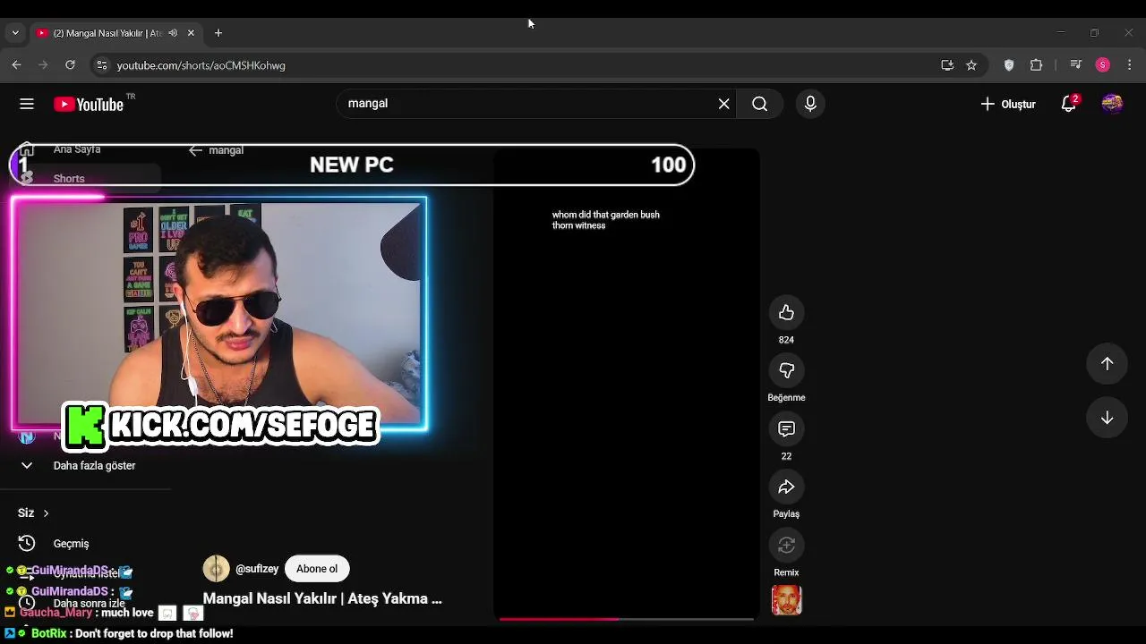Subscribe using the Abone ol button
The width and height of the screenshot is (1146, 644).
[x=317, y=569]
